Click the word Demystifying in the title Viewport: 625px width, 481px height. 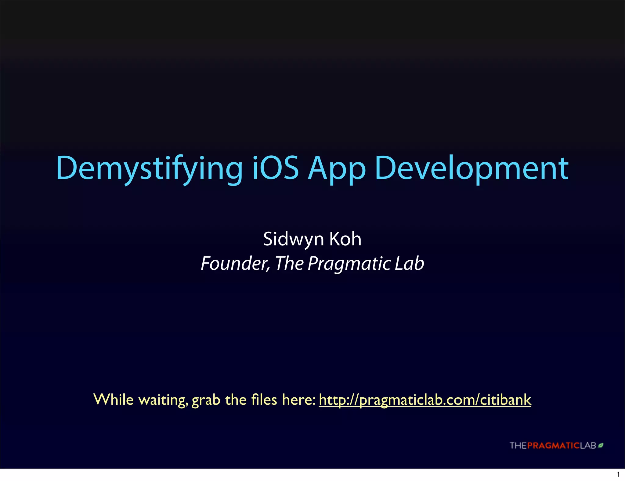149,168
